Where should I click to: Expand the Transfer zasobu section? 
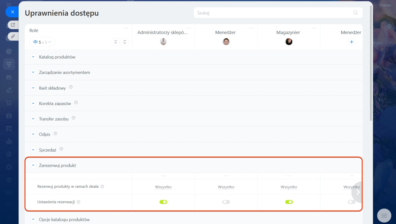[x=33, y=119]
